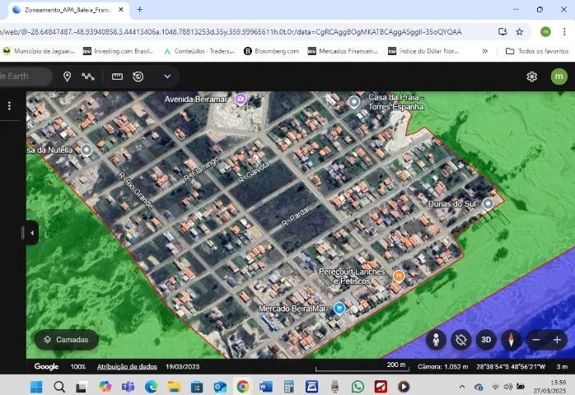Click the fly to my location icon
This screenshot has height=395, width=575.
[x=461, y=340]
